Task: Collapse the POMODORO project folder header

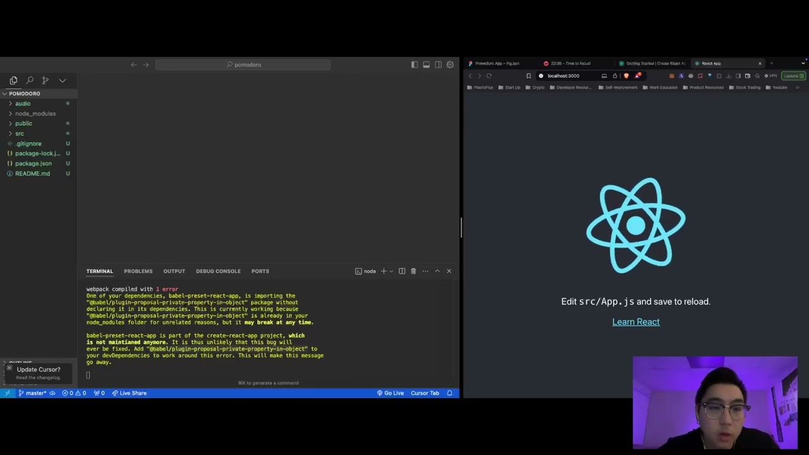Action: tap(39, 94)
